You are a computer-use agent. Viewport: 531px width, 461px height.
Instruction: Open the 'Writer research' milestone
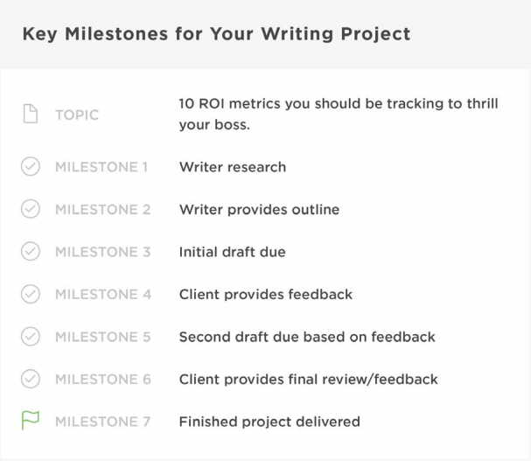point(233,167)
